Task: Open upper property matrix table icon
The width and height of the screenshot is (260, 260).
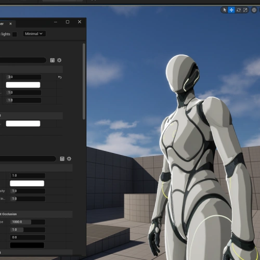Action: pos(53,60)
